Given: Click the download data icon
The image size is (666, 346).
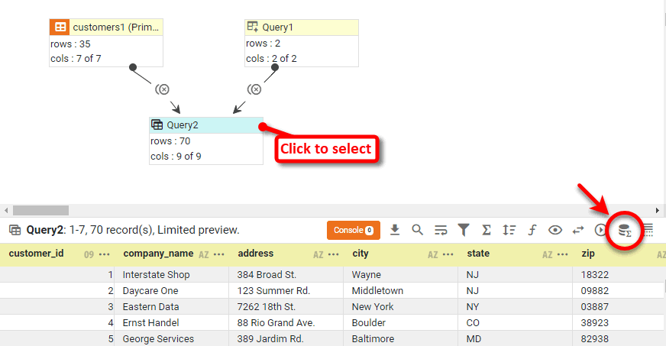Looking at the screenshot, I should [x=395, y=230].
